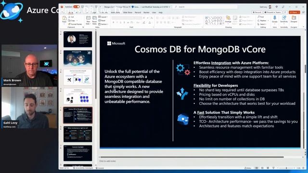Viewport: 308px width, 173px height.
Task: Open the shapes gallery in Drawing group
Action: [215, 20]
